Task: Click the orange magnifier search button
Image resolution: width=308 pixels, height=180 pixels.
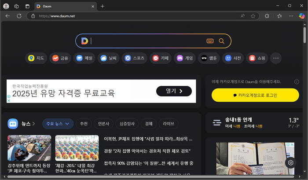Action: pyautogui.click(x=222, y=41)
